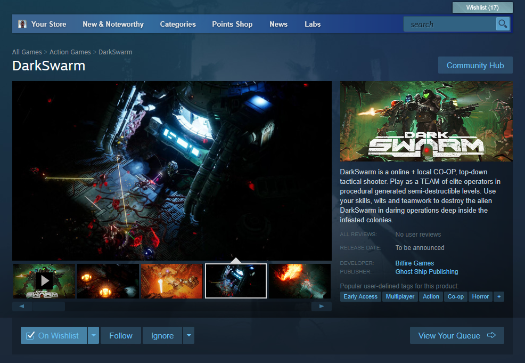This screenshot has width=525, height=363.
Task: Click the View Your Queue button
Action: [x=456, y=335]
